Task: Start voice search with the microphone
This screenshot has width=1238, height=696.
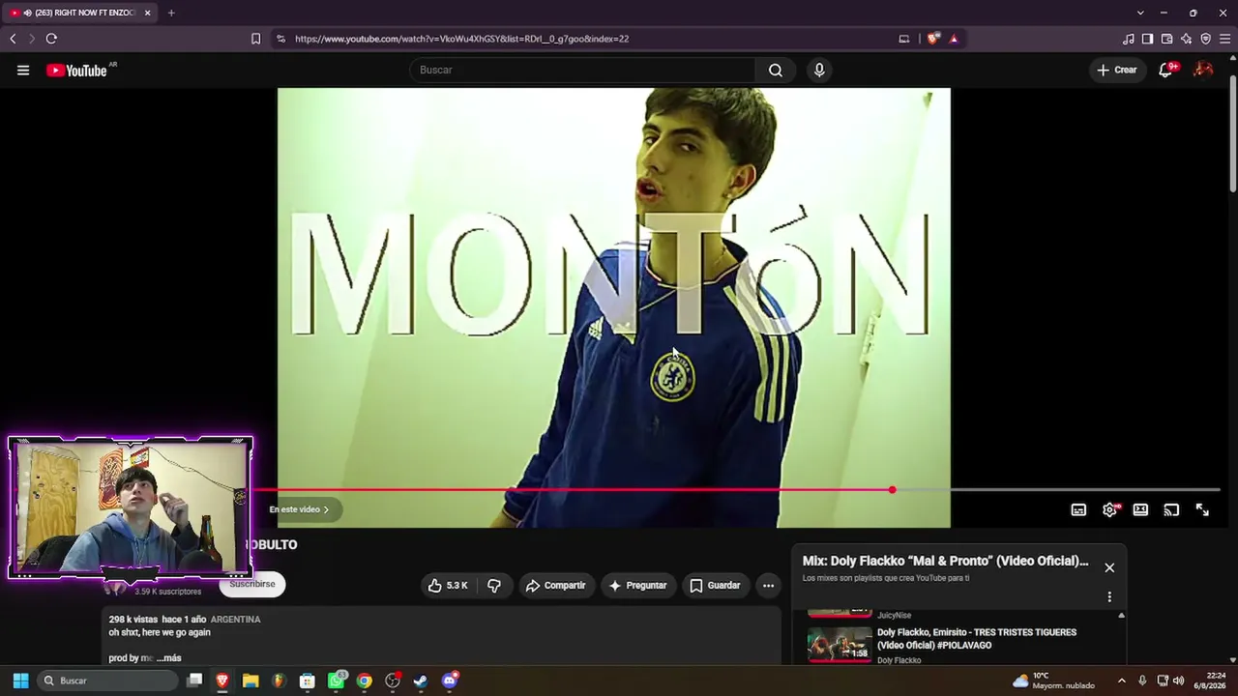Action: click(x=819, y=70)
